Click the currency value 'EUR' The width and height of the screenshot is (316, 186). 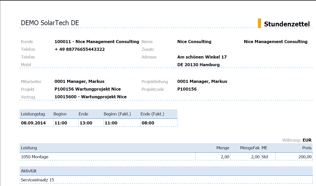coord(307,140)
